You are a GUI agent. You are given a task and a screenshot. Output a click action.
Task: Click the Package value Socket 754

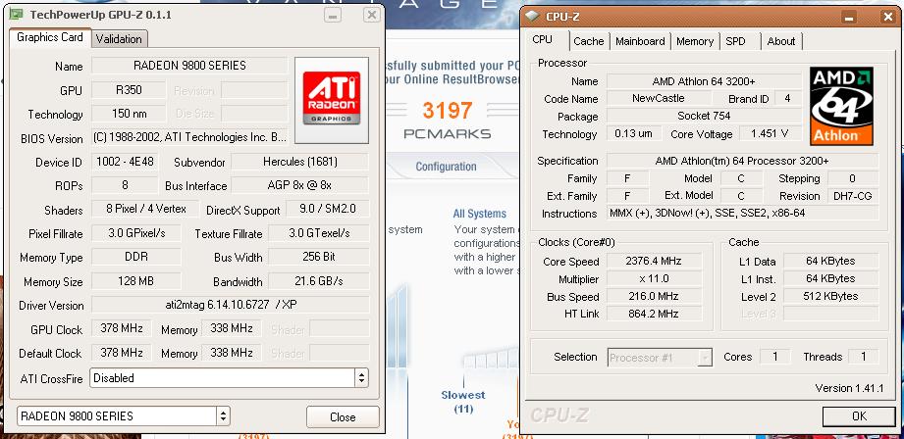(705, 117)
